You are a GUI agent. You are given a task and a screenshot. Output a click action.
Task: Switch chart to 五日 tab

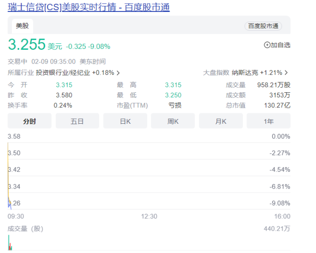click(77, 121)
